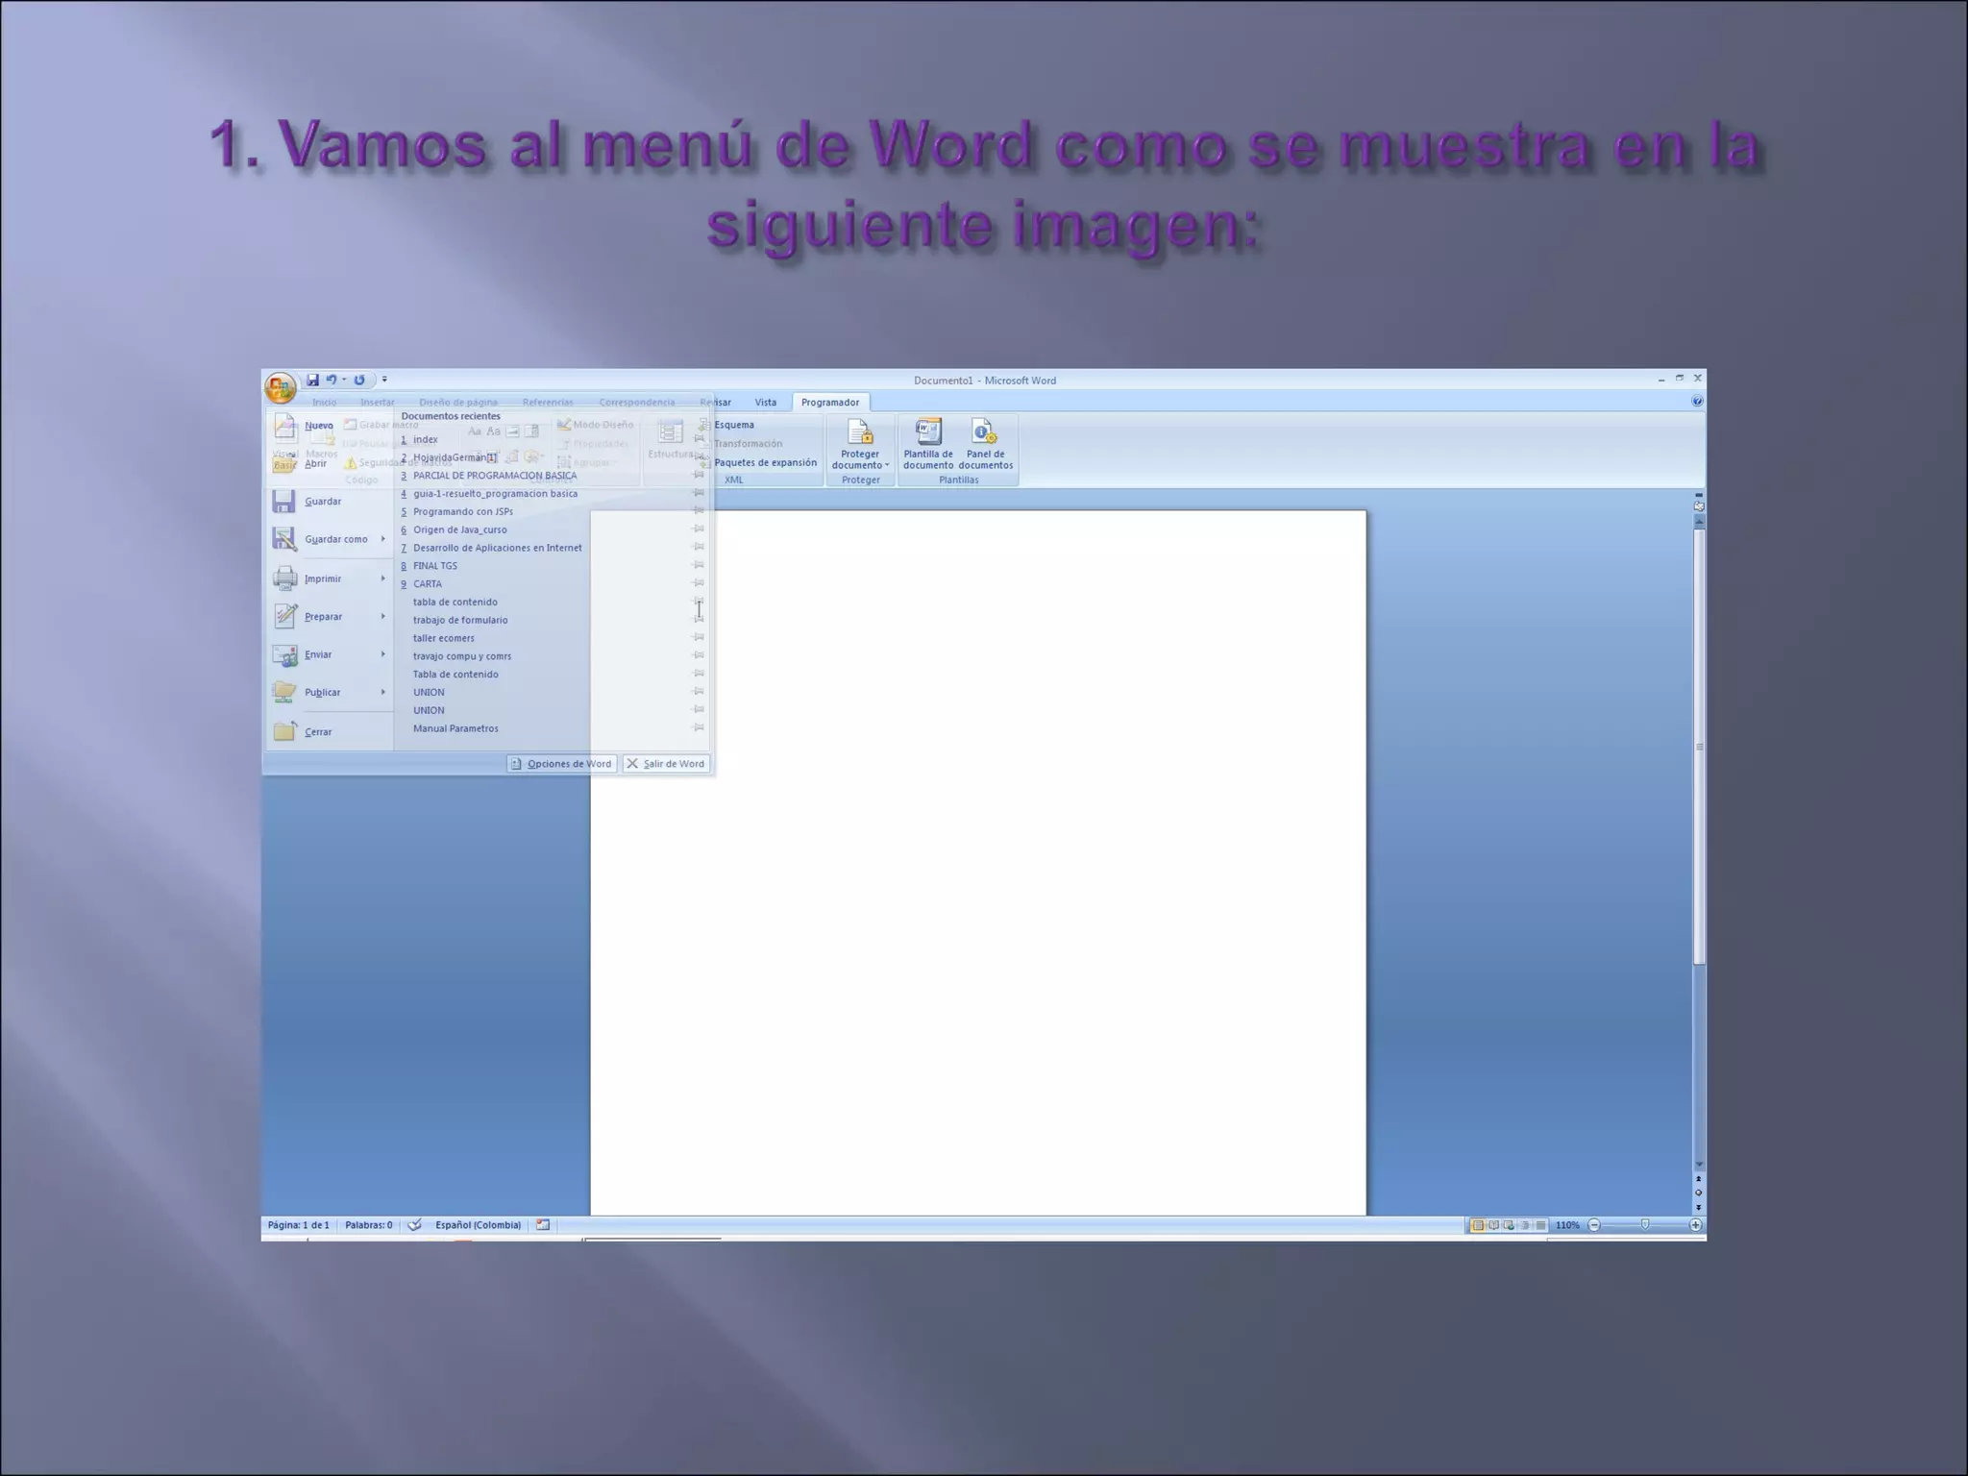Open the Panel de documentos icon
The image size is (1968, 1476).
(x=984, y=432)
